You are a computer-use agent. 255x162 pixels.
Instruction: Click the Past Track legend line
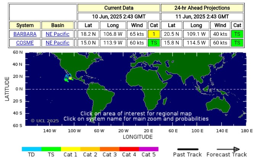(x=188, y=149)
